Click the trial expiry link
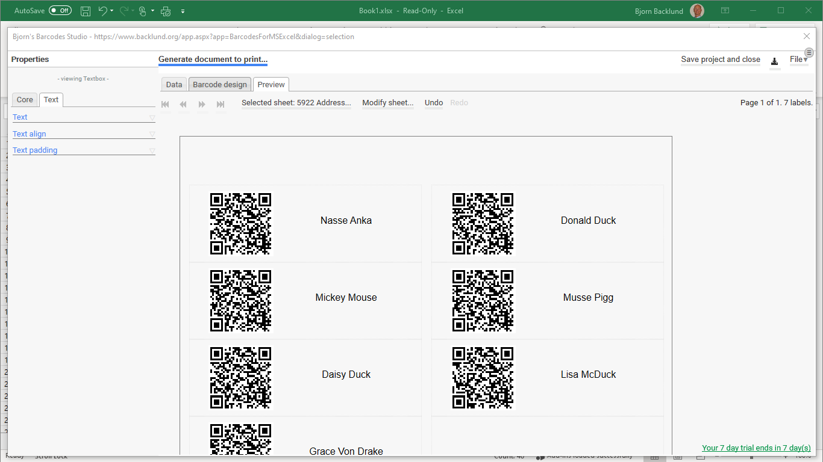Viewport: 823px width, 462px height. (x=756, y=448)
